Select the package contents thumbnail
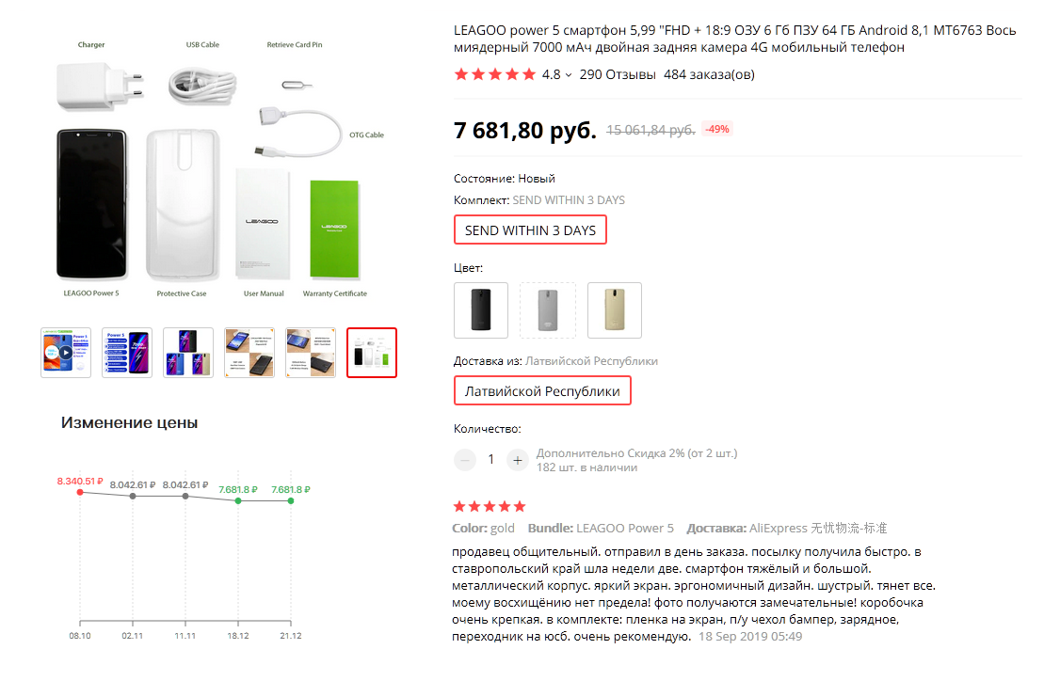 coord(372,353)
